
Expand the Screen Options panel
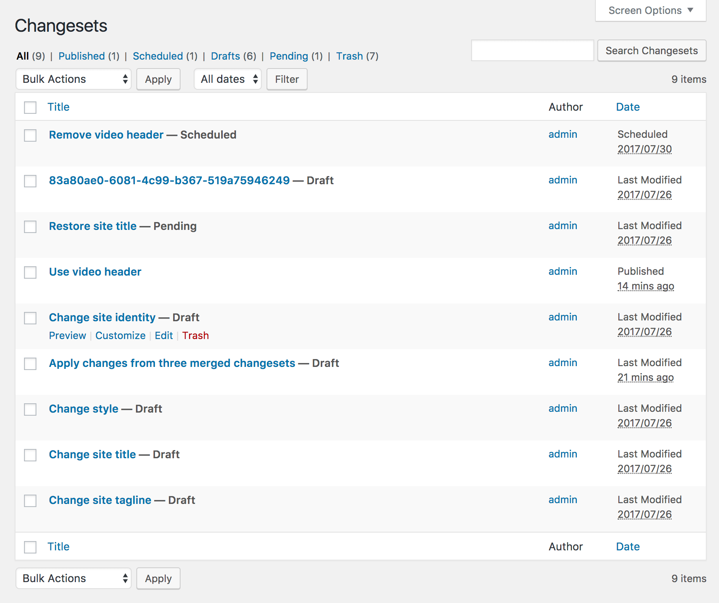650,10
